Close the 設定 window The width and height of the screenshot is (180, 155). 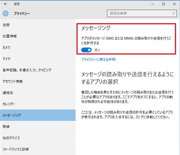[x=174, y=4]
